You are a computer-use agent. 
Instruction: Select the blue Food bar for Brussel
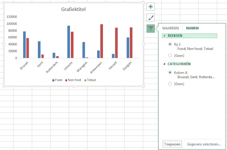pos(24,45)
